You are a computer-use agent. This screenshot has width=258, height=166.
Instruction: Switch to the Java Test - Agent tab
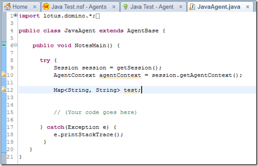pos(152,7)
